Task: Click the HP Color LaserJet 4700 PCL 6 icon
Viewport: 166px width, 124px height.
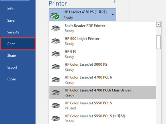Action: coord(56,80)
